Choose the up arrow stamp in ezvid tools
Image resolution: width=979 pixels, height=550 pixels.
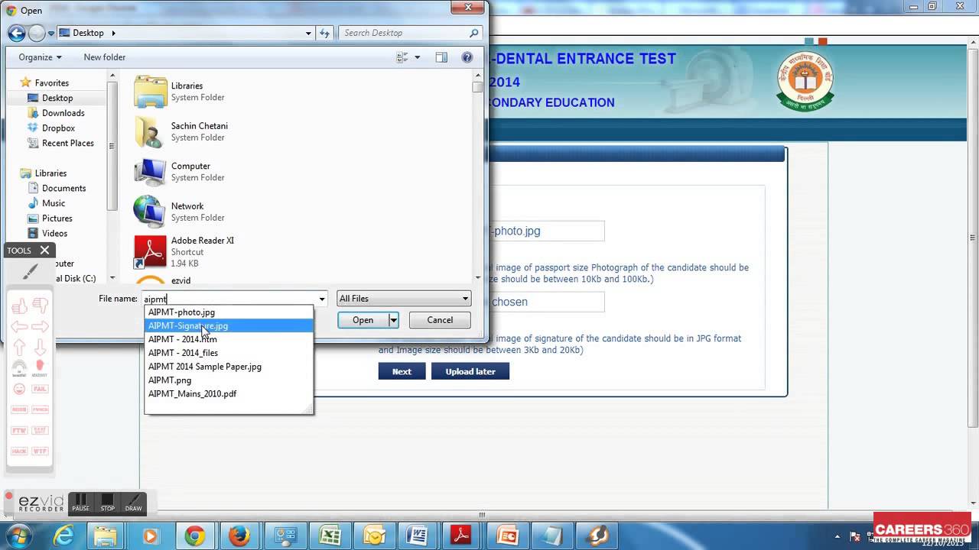[20, 347]
